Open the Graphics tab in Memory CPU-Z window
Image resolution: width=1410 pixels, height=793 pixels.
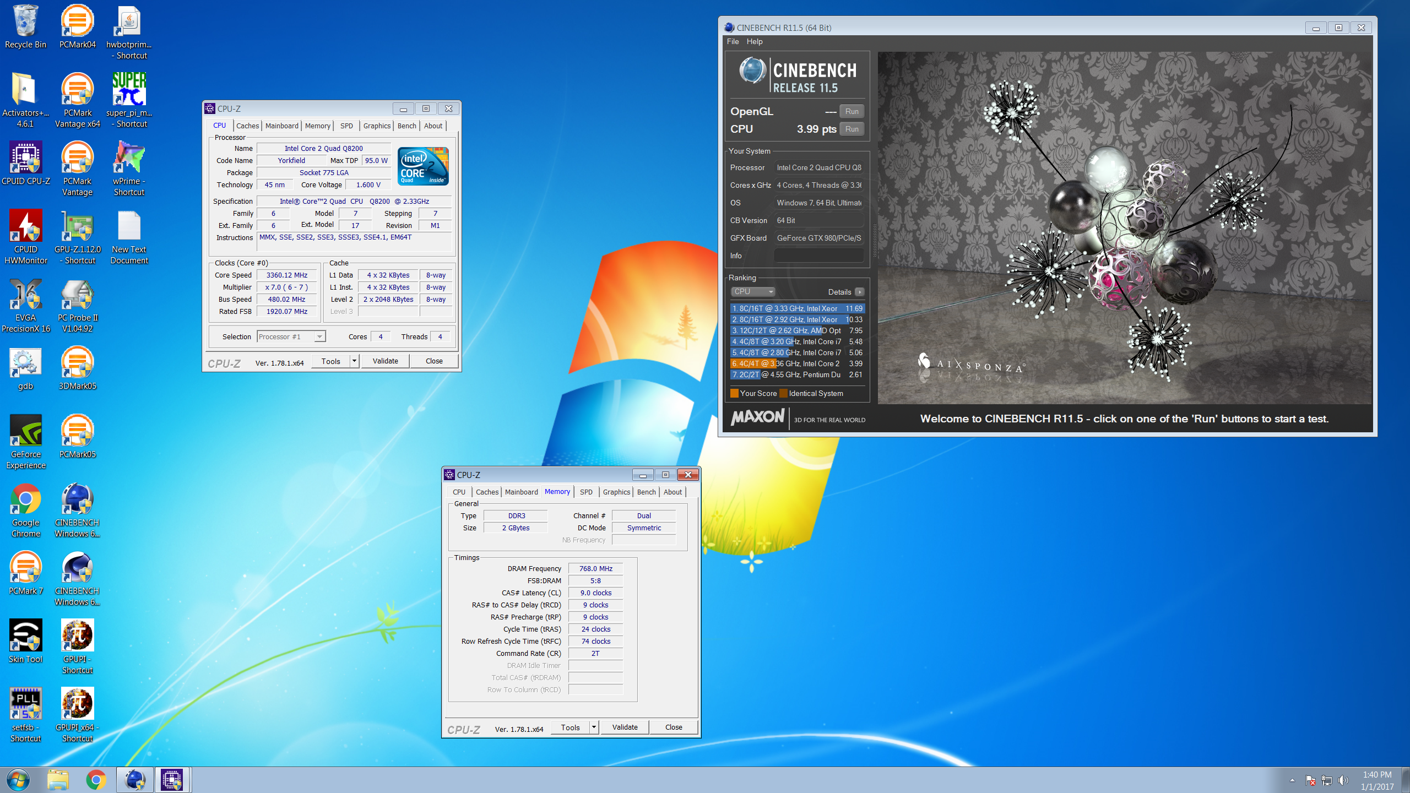point(616,492)
